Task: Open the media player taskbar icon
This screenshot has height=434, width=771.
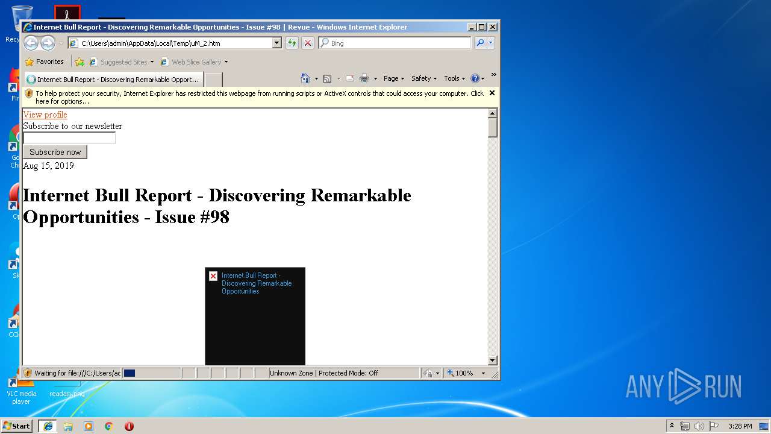Action: tap(89, 426)
